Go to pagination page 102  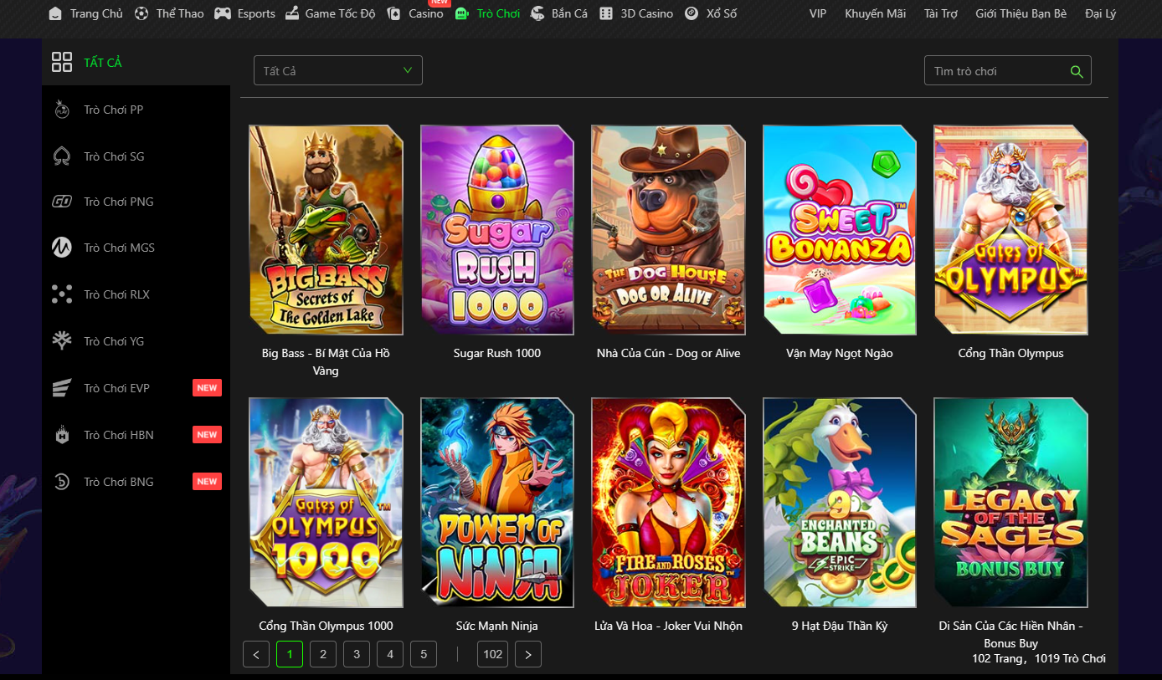pyautogui.click(x=492, y=654)
